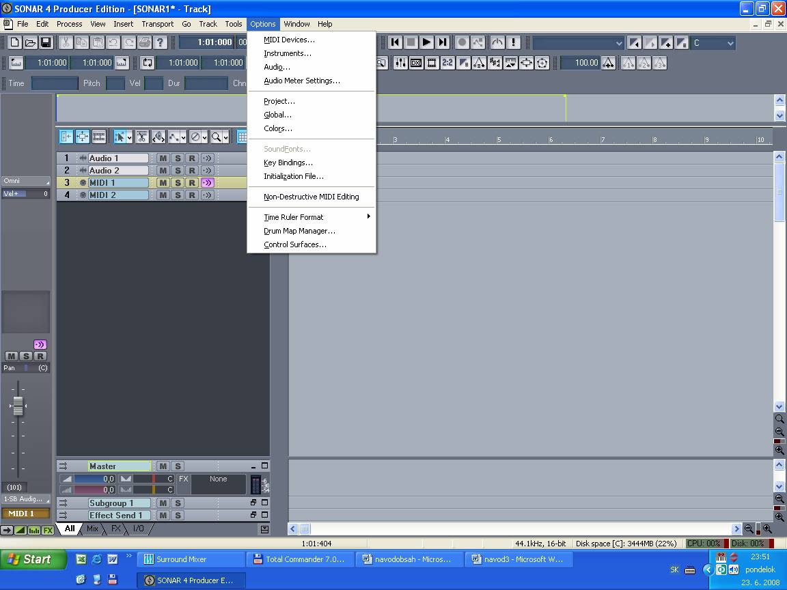Mute the Effect Send 1 bus
Screen dimensions: 787x590
[163, 516]
